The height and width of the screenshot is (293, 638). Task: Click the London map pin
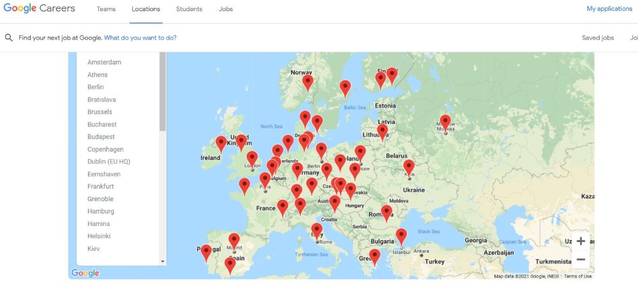click(252, 159)
